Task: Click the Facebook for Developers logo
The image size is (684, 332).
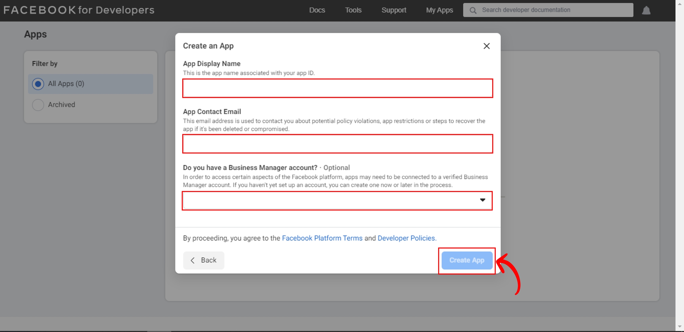Action: 79,10
